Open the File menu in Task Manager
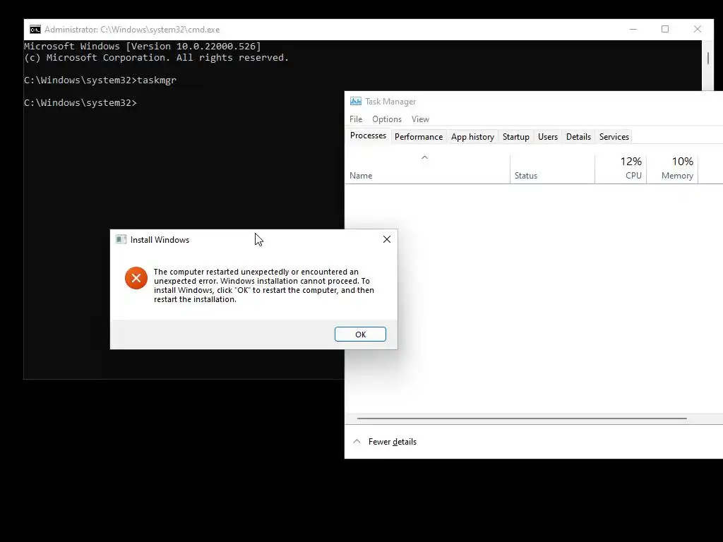 point(356,119)
